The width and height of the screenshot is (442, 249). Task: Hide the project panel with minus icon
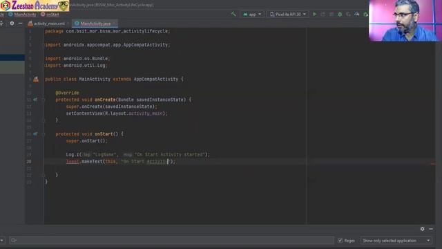(x=20, y=24)
